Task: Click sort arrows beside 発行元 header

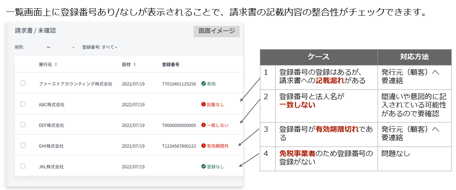Action: point(56,65)
